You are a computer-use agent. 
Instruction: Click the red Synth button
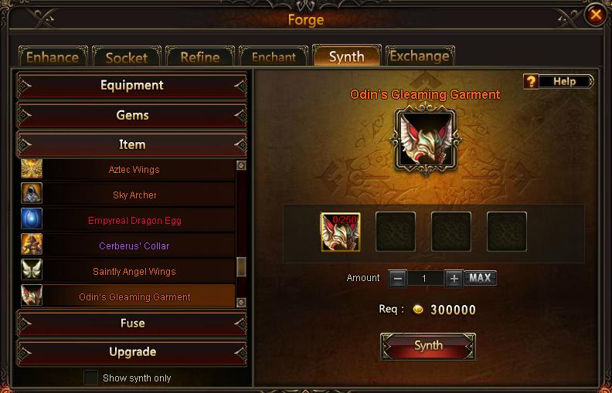pos(428,346)
